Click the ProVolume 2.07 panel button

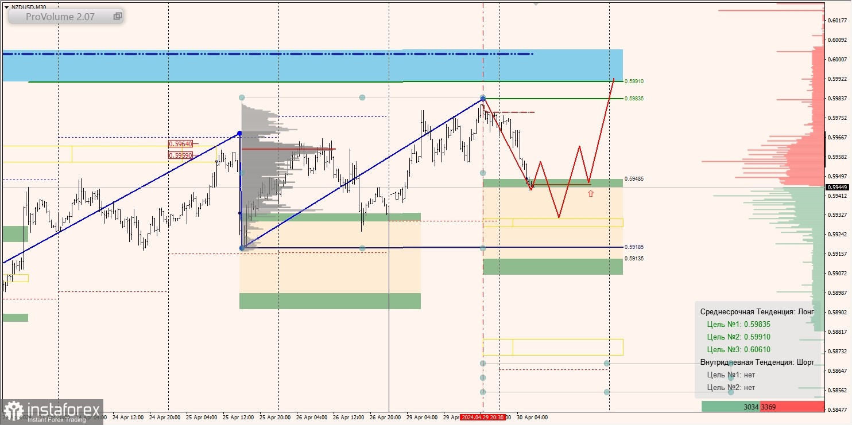pos(65,17)
